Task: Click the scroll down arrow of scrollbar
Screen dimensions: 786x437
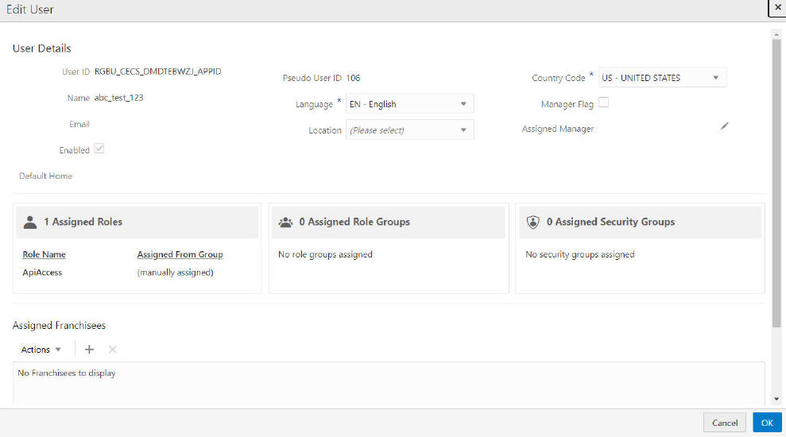Action: click(776, 399)
